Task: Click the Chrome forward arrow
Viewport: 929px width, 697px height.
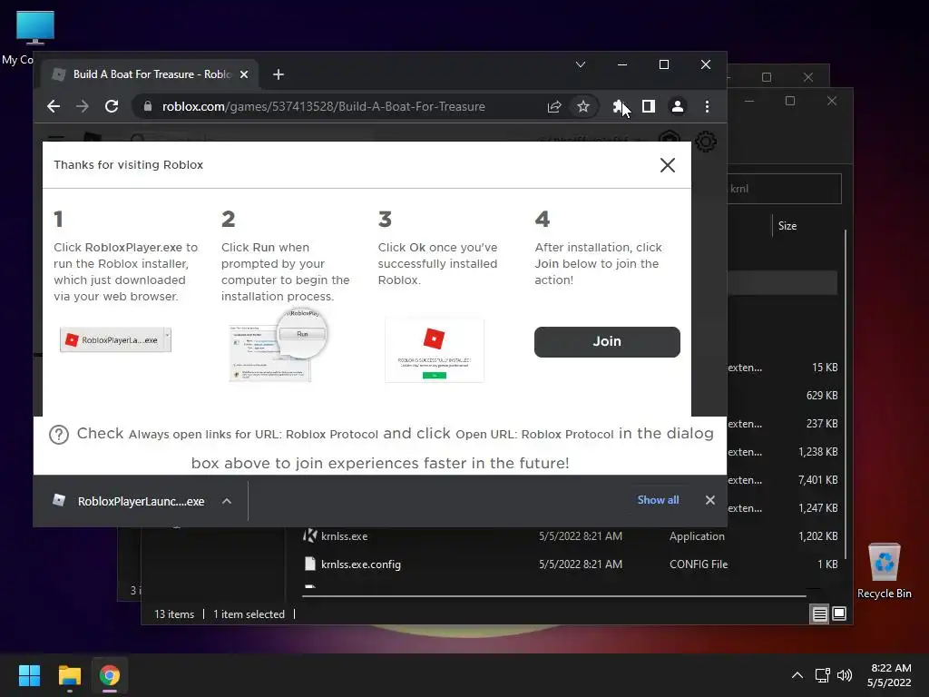Action: [83, 107]
